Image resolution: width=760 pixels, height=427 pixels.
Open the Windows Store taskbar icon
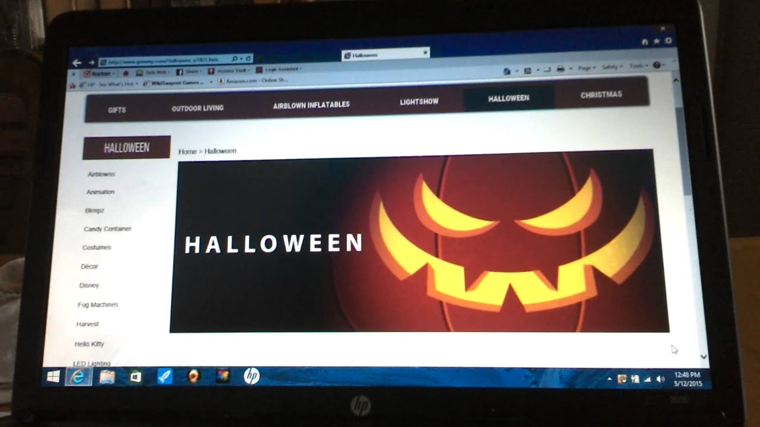tap(136, 377)
